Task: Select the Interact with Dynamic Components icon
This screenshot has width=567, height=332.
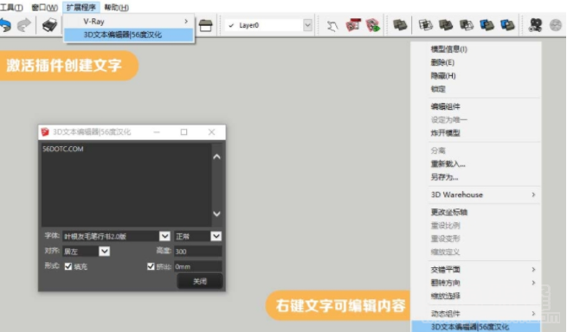Action: pyautogui.click(x=332, y=26)
